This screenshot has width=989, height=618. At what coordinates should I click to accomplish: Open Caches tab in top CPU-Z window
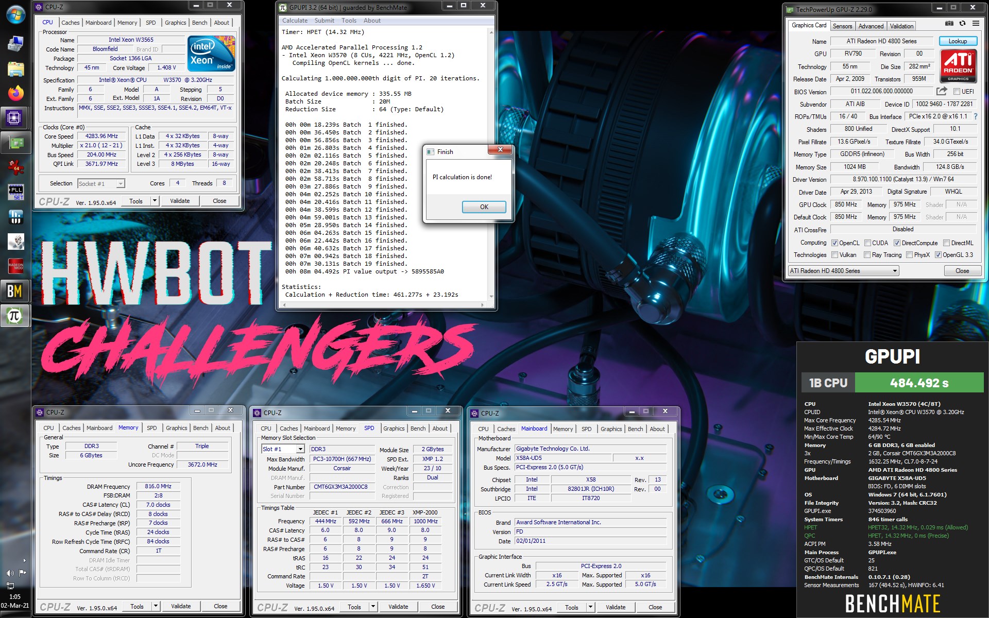(70, 23)
